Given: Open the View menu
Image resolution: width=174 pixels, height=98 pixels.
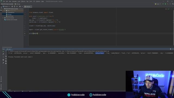Looking at the screenshot, I should tap(10, 1).
